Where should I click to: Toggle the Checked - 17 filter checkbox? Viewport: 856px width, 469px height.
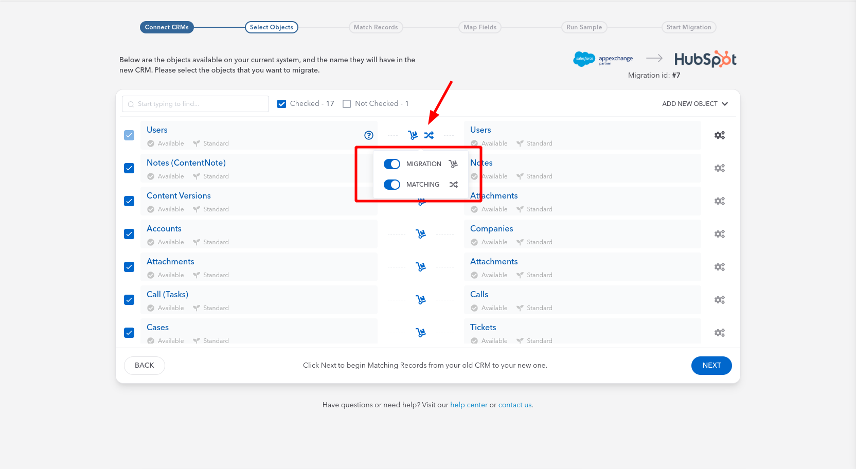[x=281, y=104]
